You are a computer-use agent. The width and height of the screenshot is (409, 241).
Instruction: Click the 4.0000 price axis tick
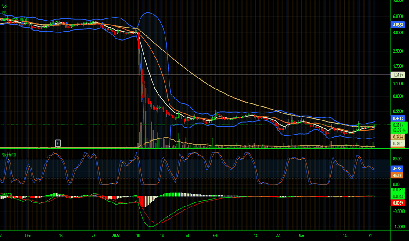(398, 32)
